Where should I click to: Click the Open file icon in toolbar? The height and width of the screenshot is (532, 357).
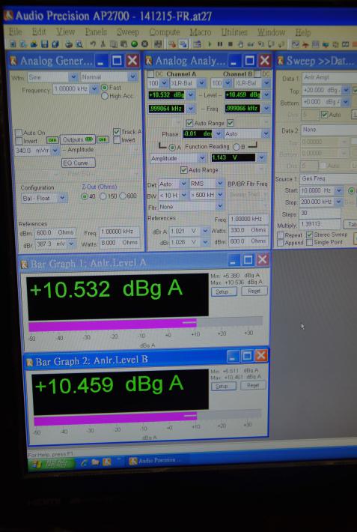coord(34,44)
